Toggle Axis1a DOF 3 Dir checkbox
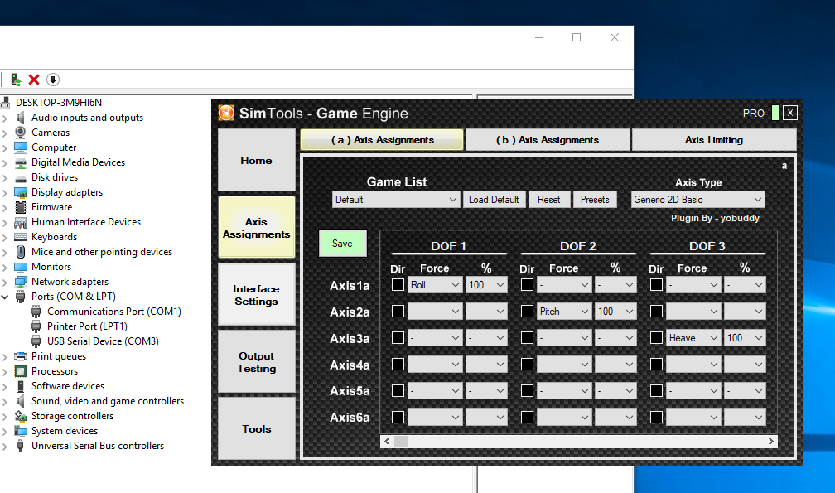This screenshot has width=835, height=493. (656, 284)
